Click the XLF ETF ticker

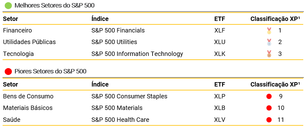click(219, 31)
